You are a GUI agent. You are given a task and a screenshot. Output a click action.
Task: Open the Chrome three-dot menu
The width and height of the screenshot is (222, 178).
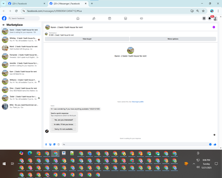[218, 11]
